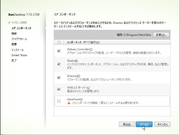Toggle the select-all components checkbox

click(59, 42)
